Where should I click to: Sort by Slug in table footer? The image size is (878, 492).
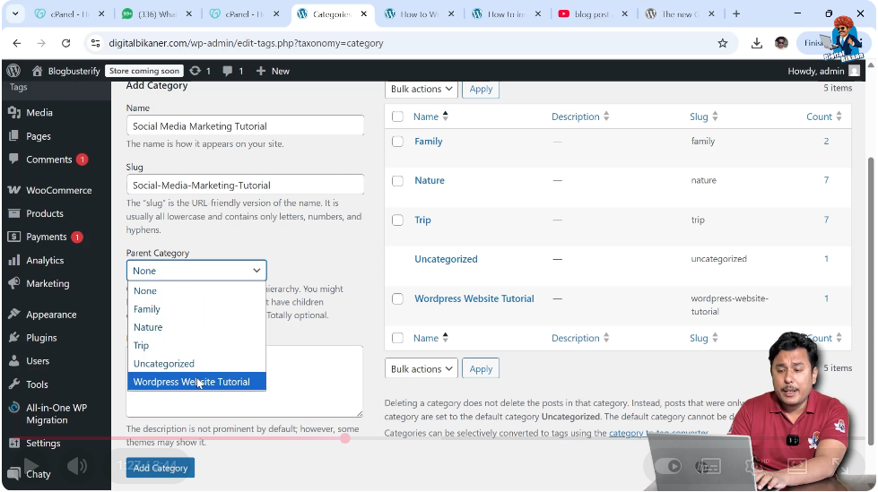pyautogui.click(x=704, y=338)
